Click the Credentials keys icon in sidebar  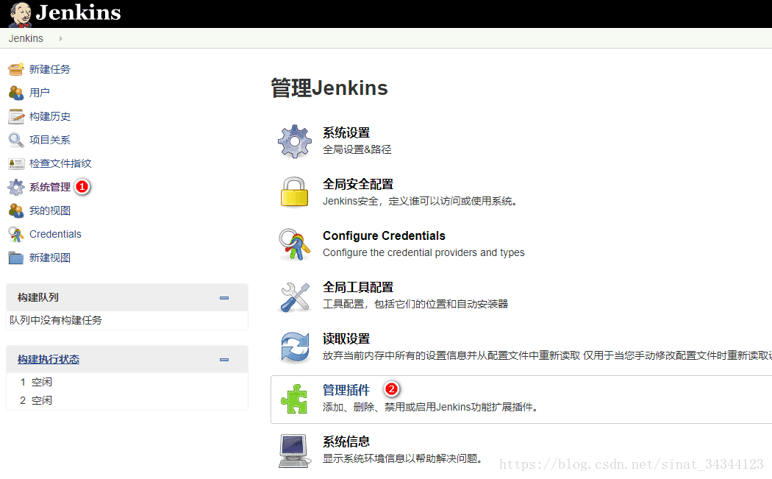tap(15, 235)
